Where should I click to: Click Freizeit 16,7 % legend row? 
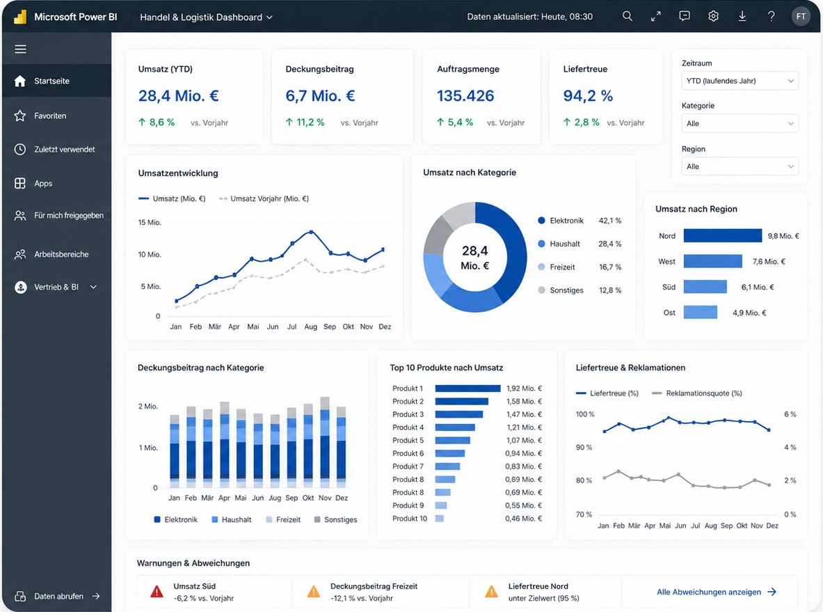click(x=580, y=267)
